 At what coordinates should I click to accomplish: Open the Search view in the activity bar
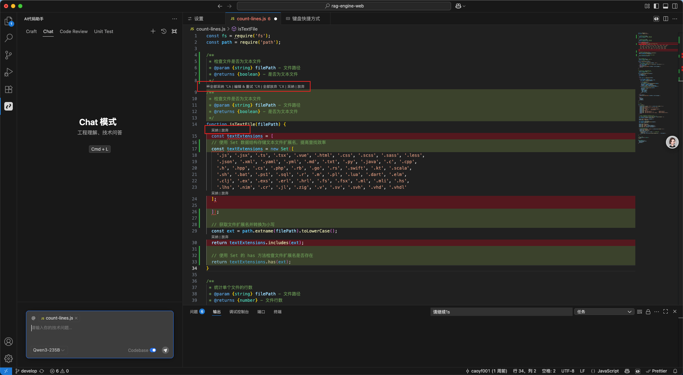pyautogui.click(x=9, y=38)
